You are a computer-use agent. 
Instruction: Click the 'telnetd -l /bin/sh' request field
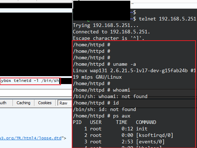[30, 81]
